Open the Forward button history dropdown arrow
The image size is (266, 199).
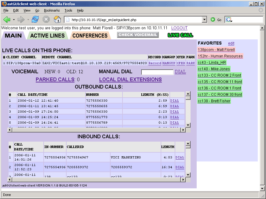pos(28,20)
